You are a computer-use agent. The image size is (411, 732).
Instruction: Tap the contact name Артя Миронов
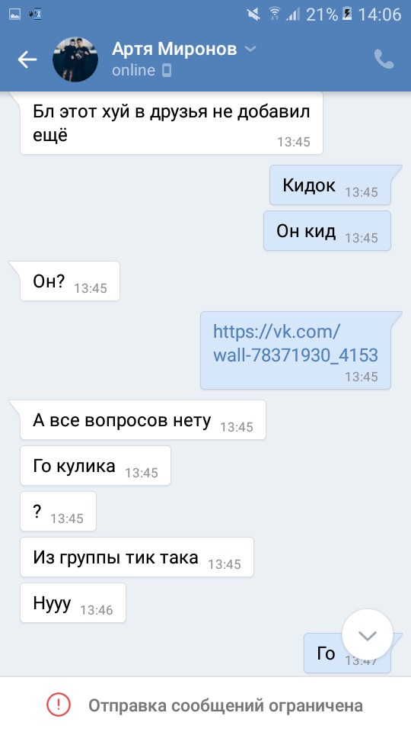click(x=174, y=49)
